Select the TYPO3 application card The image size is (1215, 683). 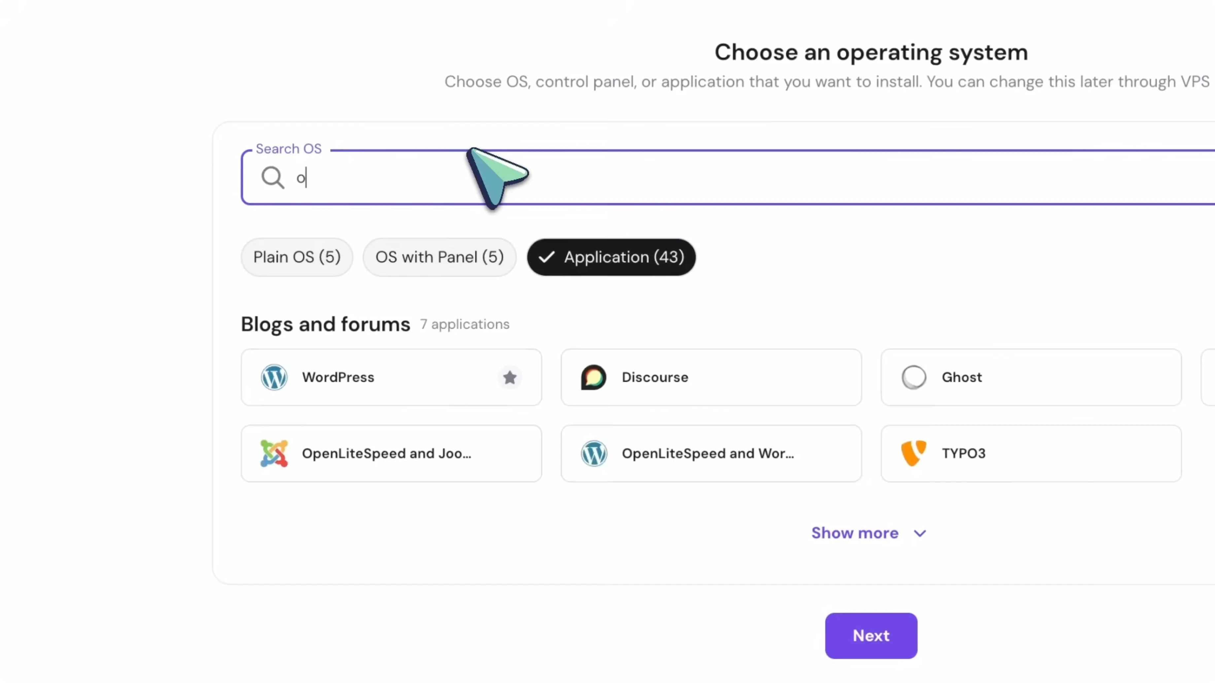(1030, 453)
